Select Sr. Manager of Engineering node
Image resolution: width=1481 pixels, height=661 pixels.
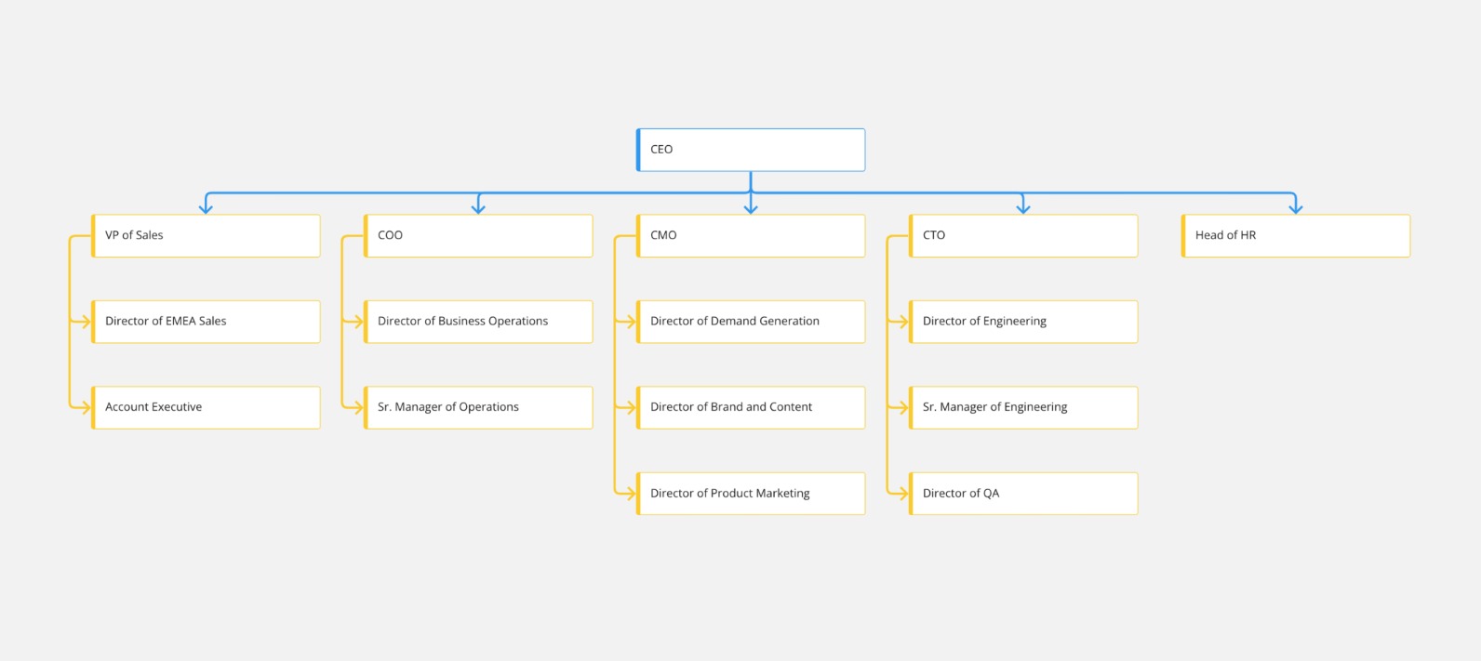click(x=1023, y=408)
